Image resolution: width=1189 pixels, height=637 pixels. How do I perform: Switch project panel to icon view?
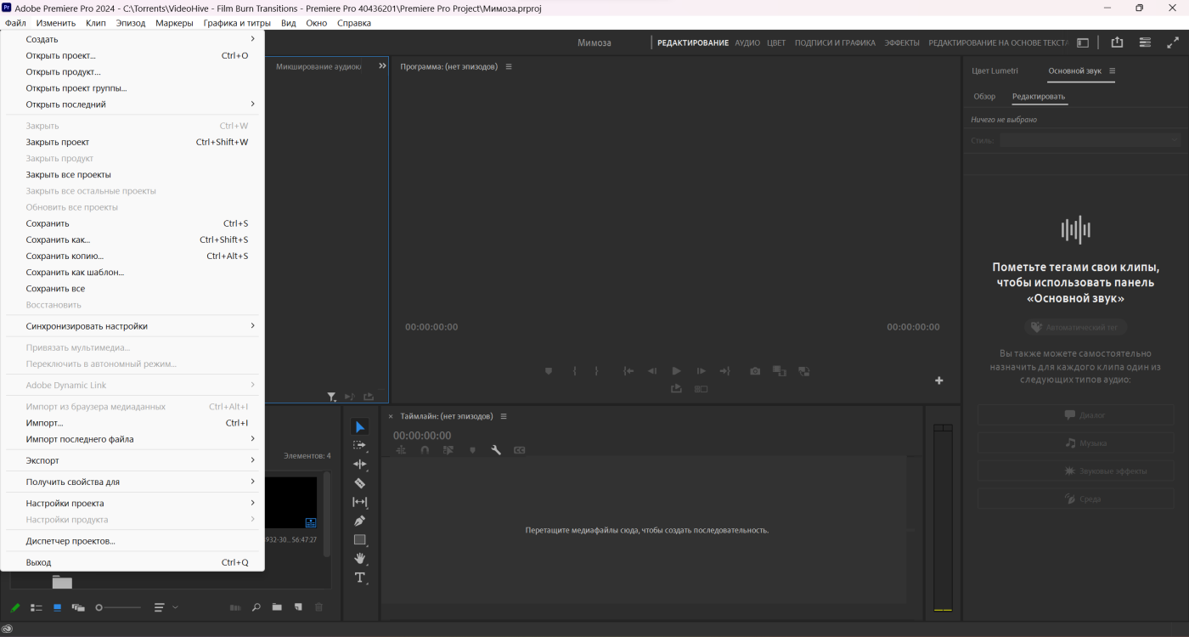pyautogui.click(x=58, y=607)
